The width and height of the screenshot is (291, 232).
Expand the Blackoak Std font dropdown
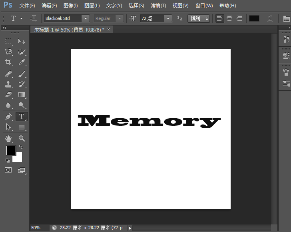pos(86,18)
